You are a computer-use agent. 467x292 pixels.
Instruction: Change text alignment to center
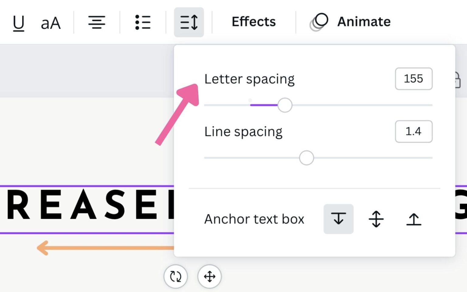(97, 22)
